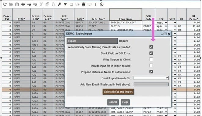The height and width of the screenshot is (116, 202).
Task: Click the SMR Code column header
Action: click(149, 15)
